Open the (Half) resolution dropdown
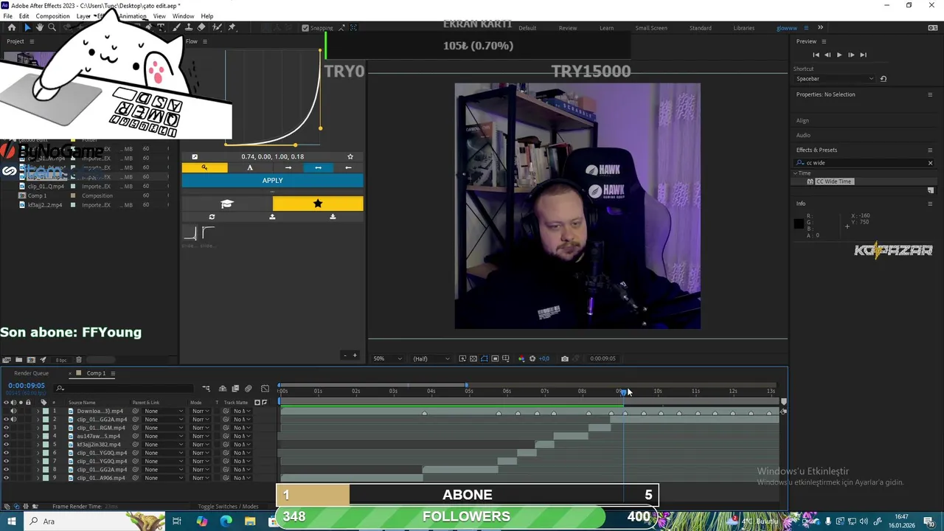This screenshot has height=531, width=944. tap(431, 358)
